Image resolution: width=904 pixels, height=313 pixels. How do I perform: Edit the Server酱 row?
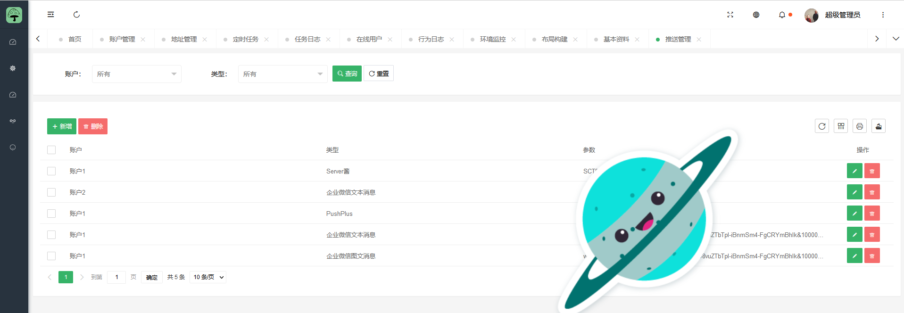[x=854, y=171]
